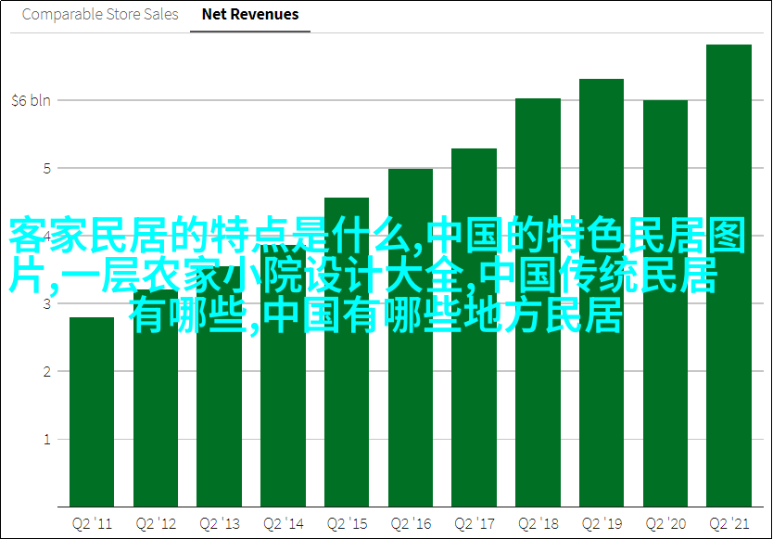Click the Q2 '12 revenue bar
This screenshot has height=539, width=773.
[x=156, y=398]
